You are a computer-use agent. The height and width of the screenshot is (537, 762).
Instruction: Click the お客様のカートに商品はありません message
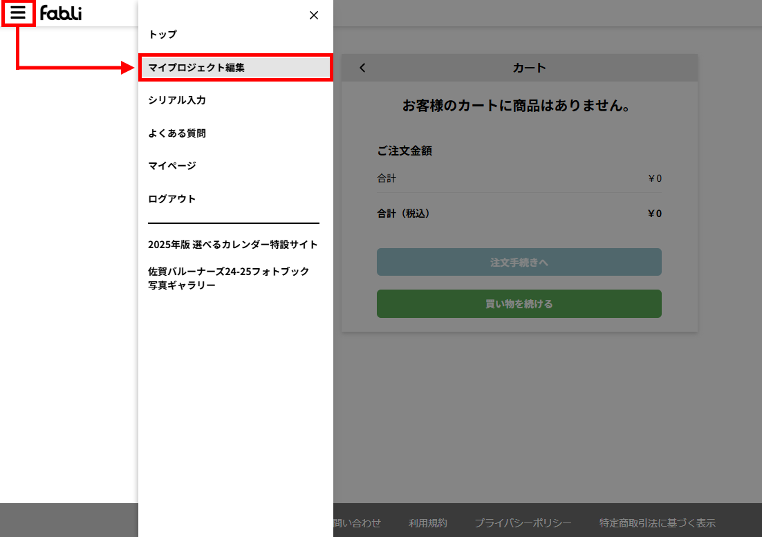pos(519,106)
